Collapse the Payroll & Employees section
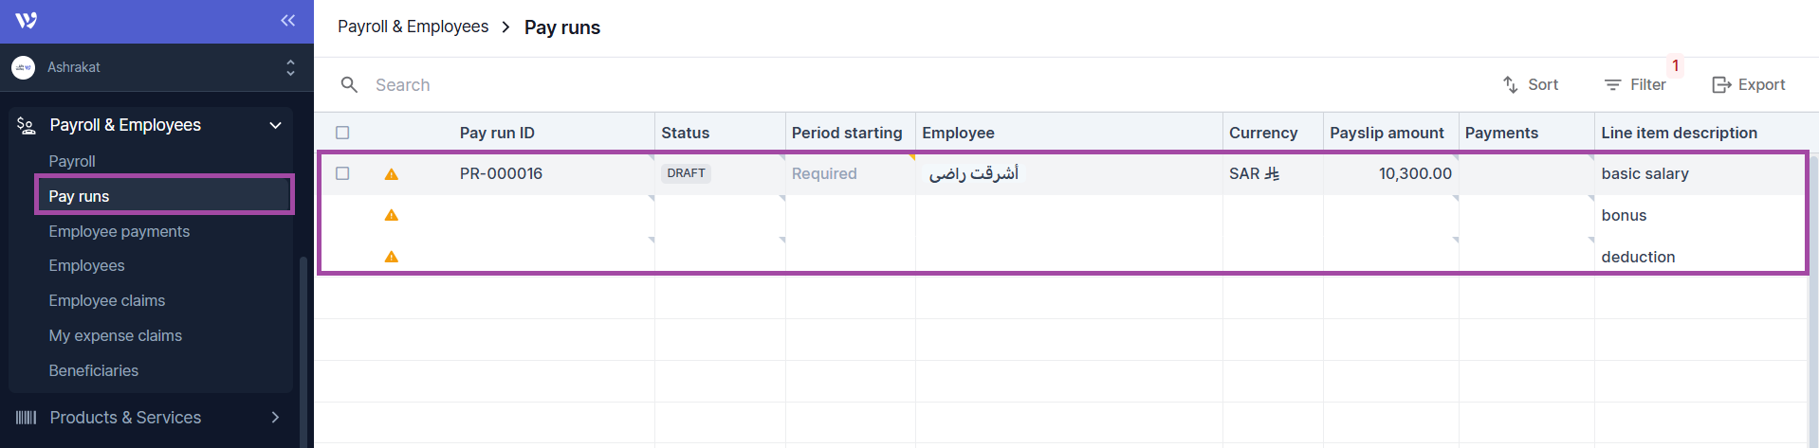This screenshot has width=1819, height=448. pos(275,125)
